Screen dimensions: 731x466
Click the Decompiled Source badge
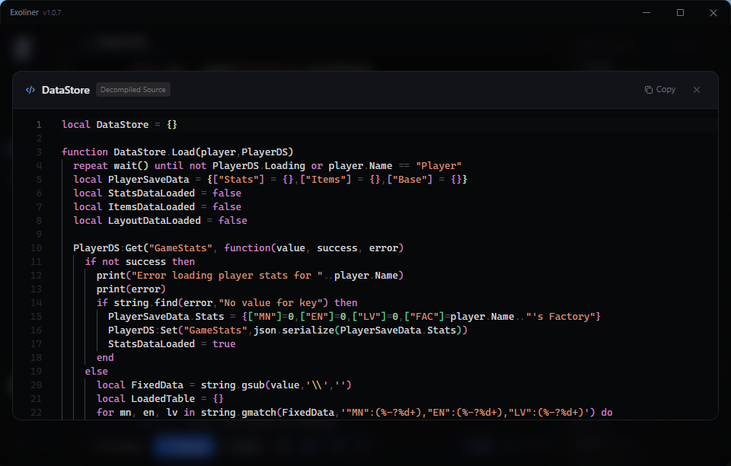click(132, 89)
